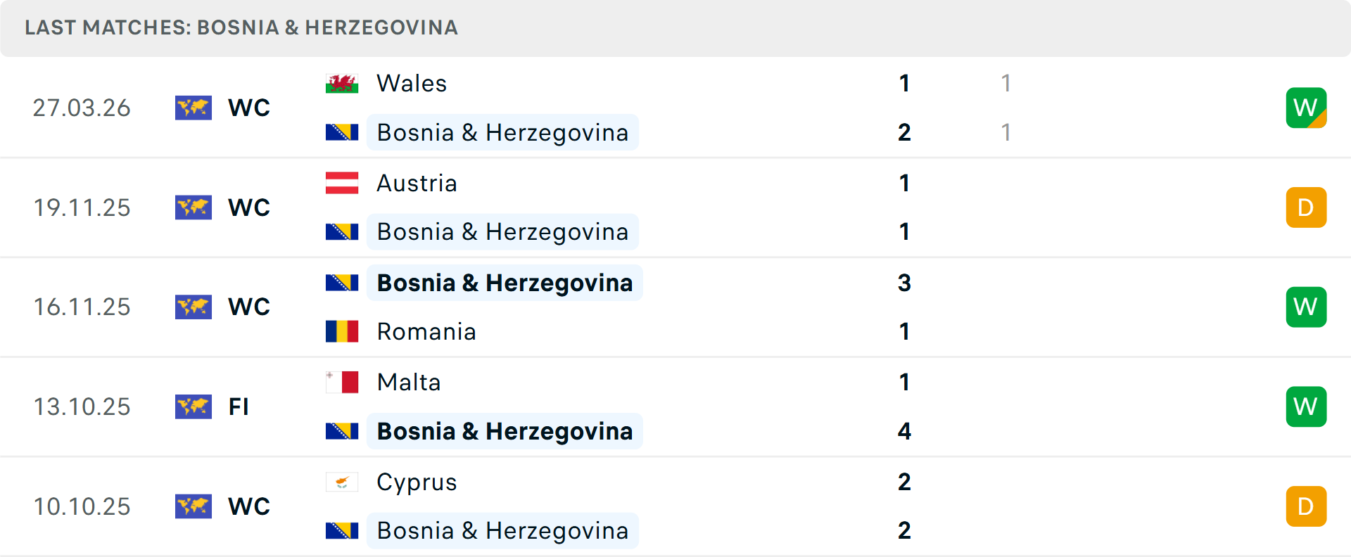Click the draw badge for Cyprus match
Image resolution: width=1351 pixels, height=557 pixels.
click(x=1306, y=506)
